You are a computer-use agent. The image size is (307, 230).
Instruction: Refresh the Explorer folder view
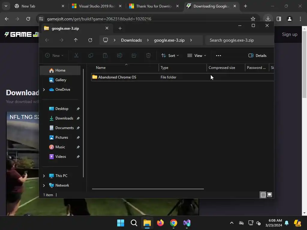point(90,40)
